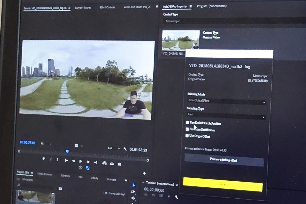Open the Stitching Mode dropdown
The image size is (306, 204).
tap(227, 102)
